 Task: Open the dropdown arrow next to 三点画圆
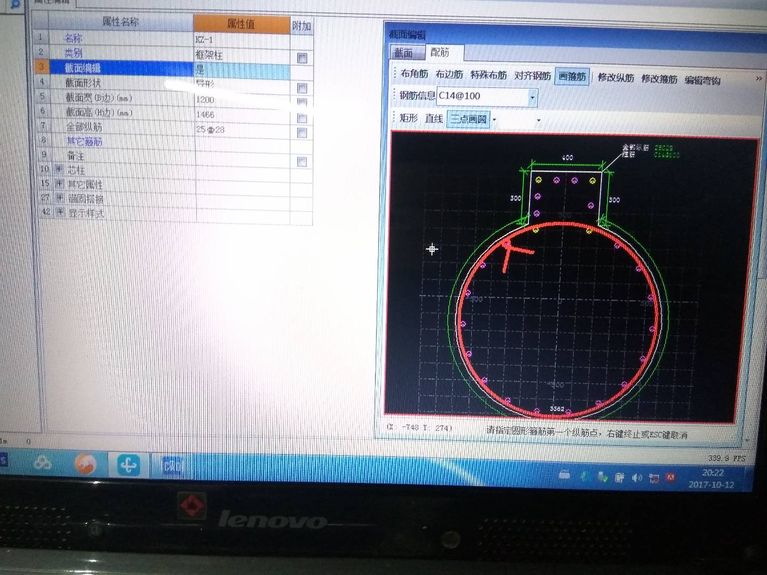pyautogui.click(x=494, y=119)
